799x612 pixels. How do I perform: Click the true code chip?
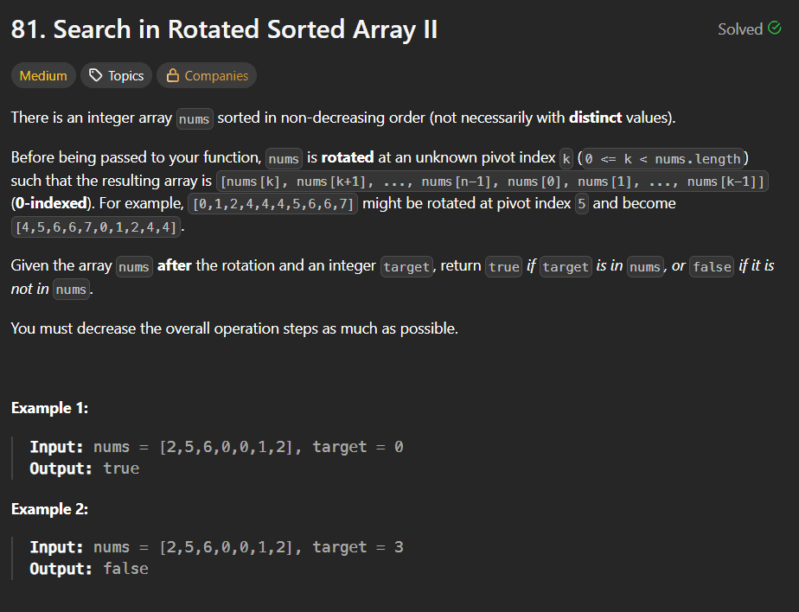click(x=503, y=266)
